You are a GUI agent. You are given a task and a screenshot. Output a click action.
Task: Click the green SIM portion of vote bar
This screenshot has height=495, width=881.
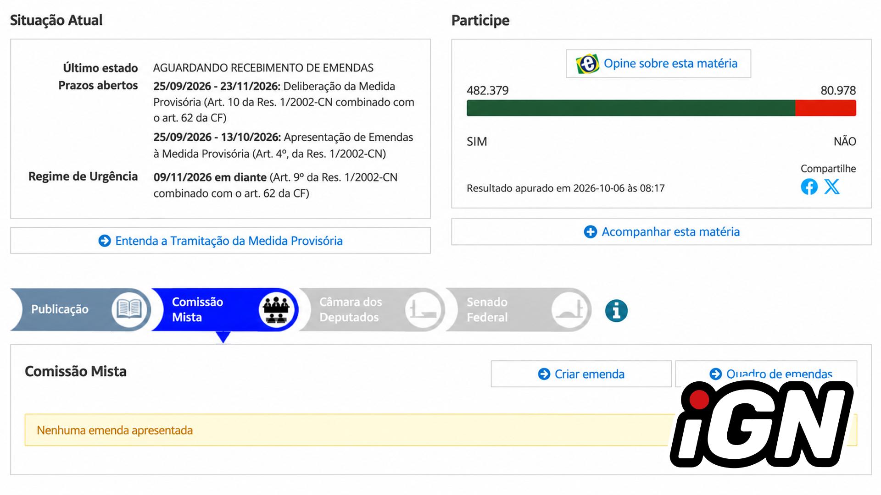point(630,108)
